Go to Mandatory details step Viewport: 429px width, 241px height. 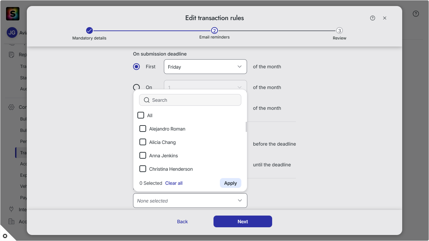pyautogui.click(x=89, y=31)
